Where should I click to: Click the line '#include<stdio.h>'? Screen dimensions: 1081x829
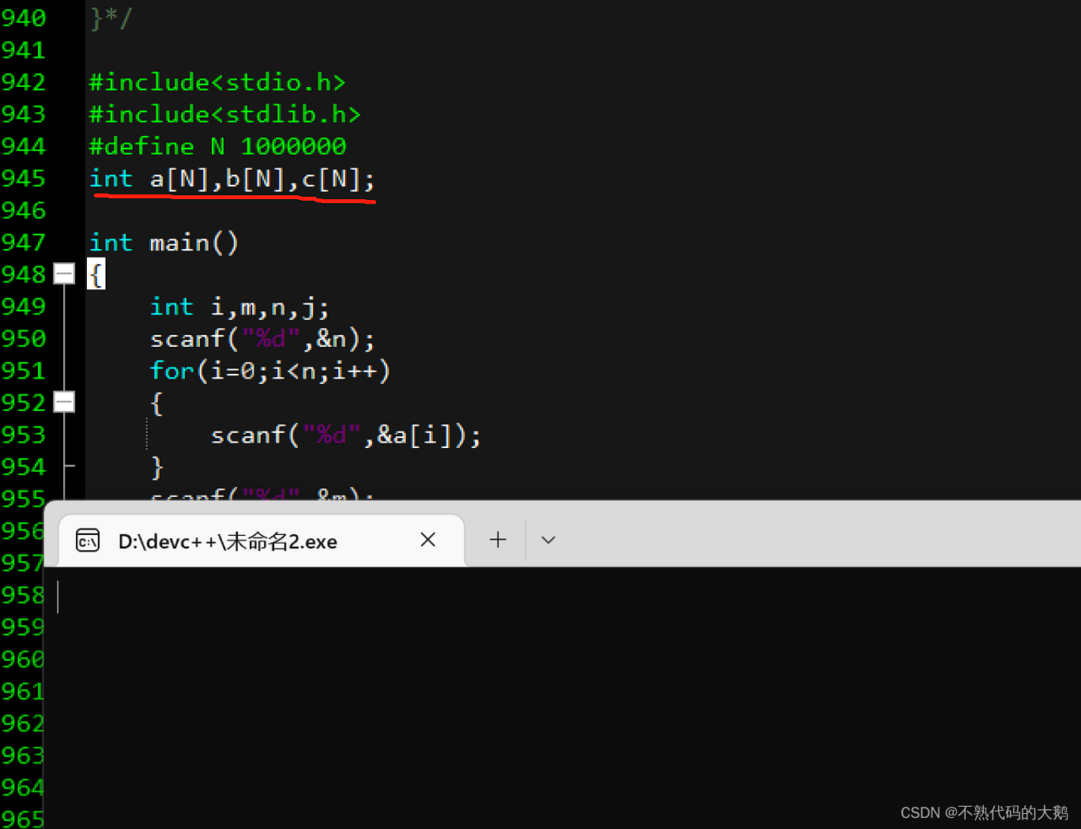point(217,82)
